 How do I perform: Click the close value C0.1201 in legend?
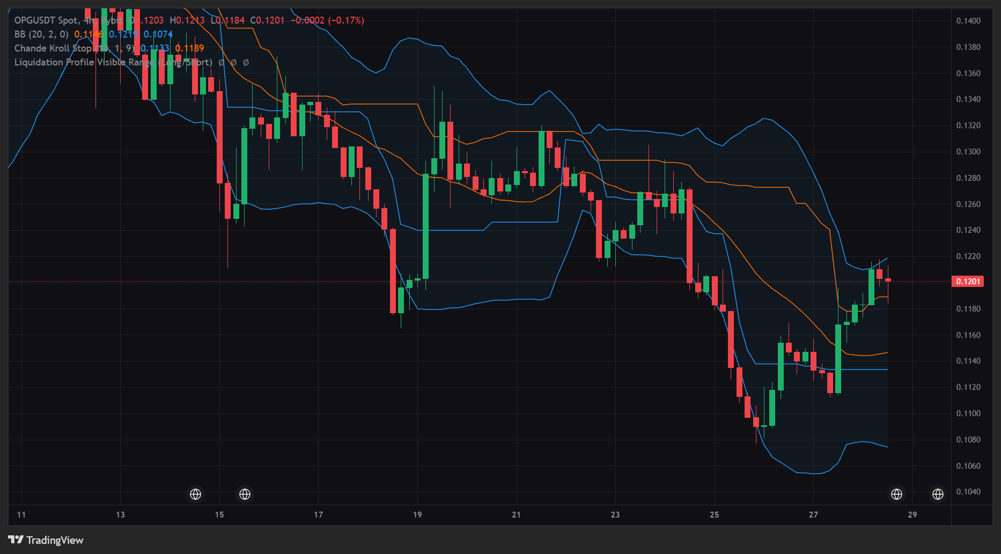[267, 20]
